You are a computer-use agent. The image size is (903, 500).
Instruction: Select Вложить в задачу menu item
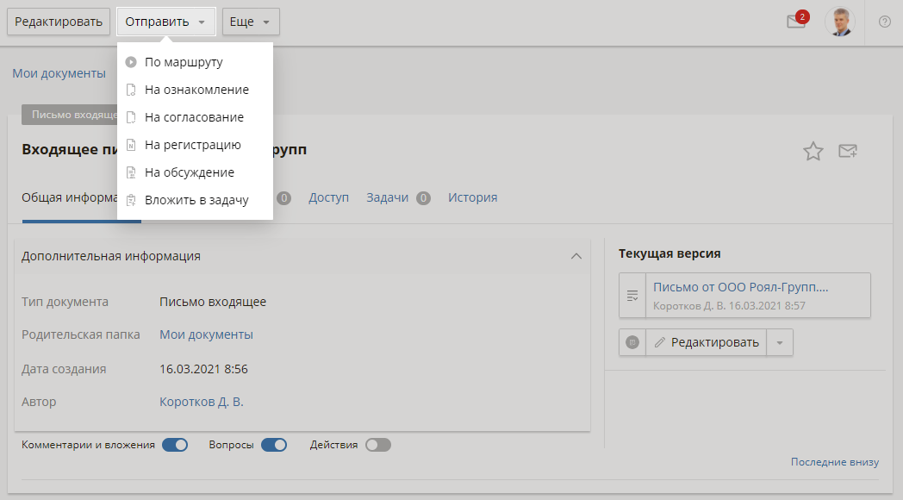click(x=195, y=200)
